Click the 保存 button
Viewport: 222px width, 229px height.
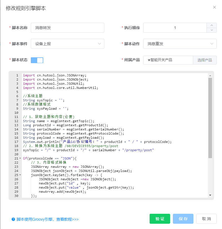pos(183,219)
